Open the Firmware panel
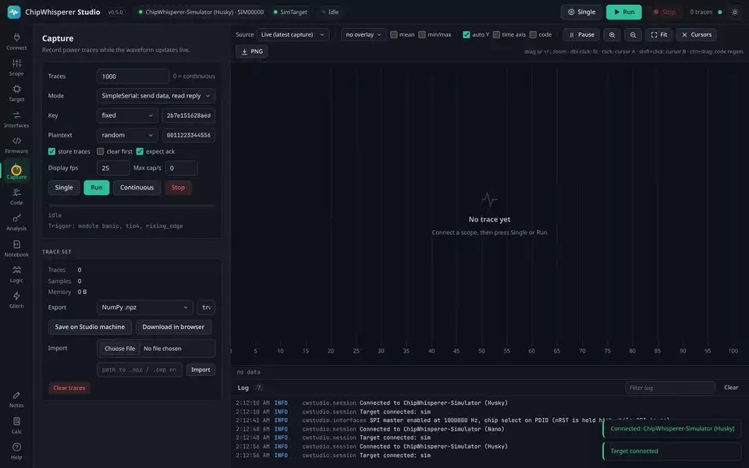This screenshot has height=468, width=749. click(16, 145)
